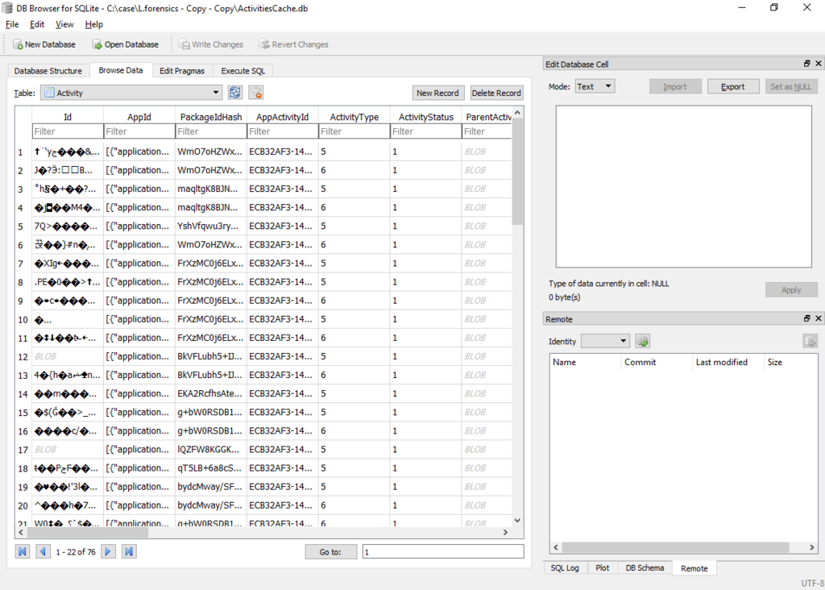The image size is (825, 590).
Task: Click the AppId column filter field
Action: pyautogui.click(x=139, y=131)
